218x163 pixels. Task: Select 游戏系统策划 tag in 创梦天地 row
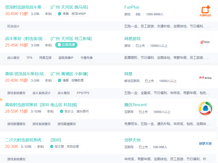tap(16, 159)
